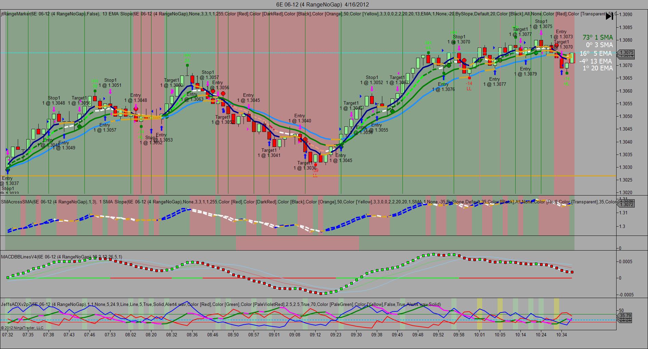
Task: Select the Entry 1 @ 1.3056 trade label
Action: (x=218, y=85)
